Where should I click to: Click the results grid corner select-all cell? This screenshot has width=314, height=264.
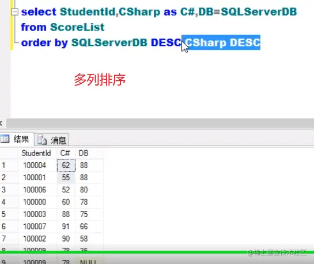tap(9, 153)
